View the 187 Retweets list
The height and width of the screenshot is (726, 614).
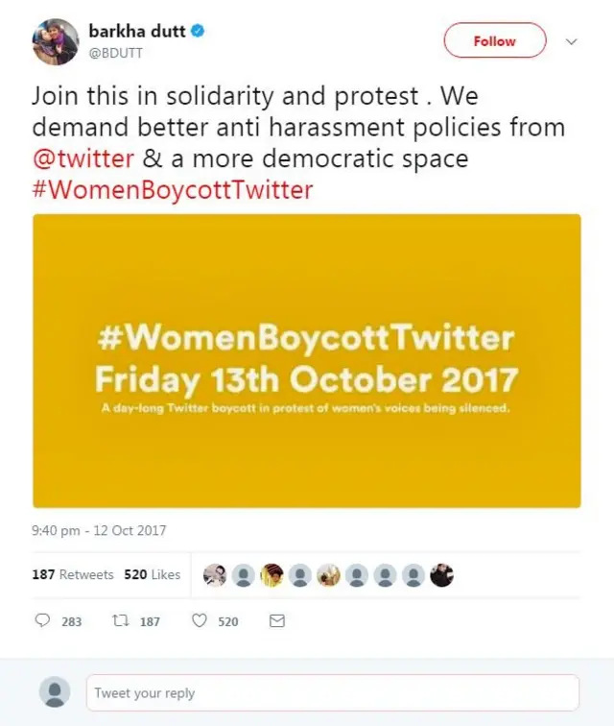coord(73,574)
